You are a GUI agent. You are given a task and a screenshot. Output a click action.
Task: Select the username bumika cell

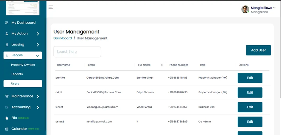click(60, 78)
